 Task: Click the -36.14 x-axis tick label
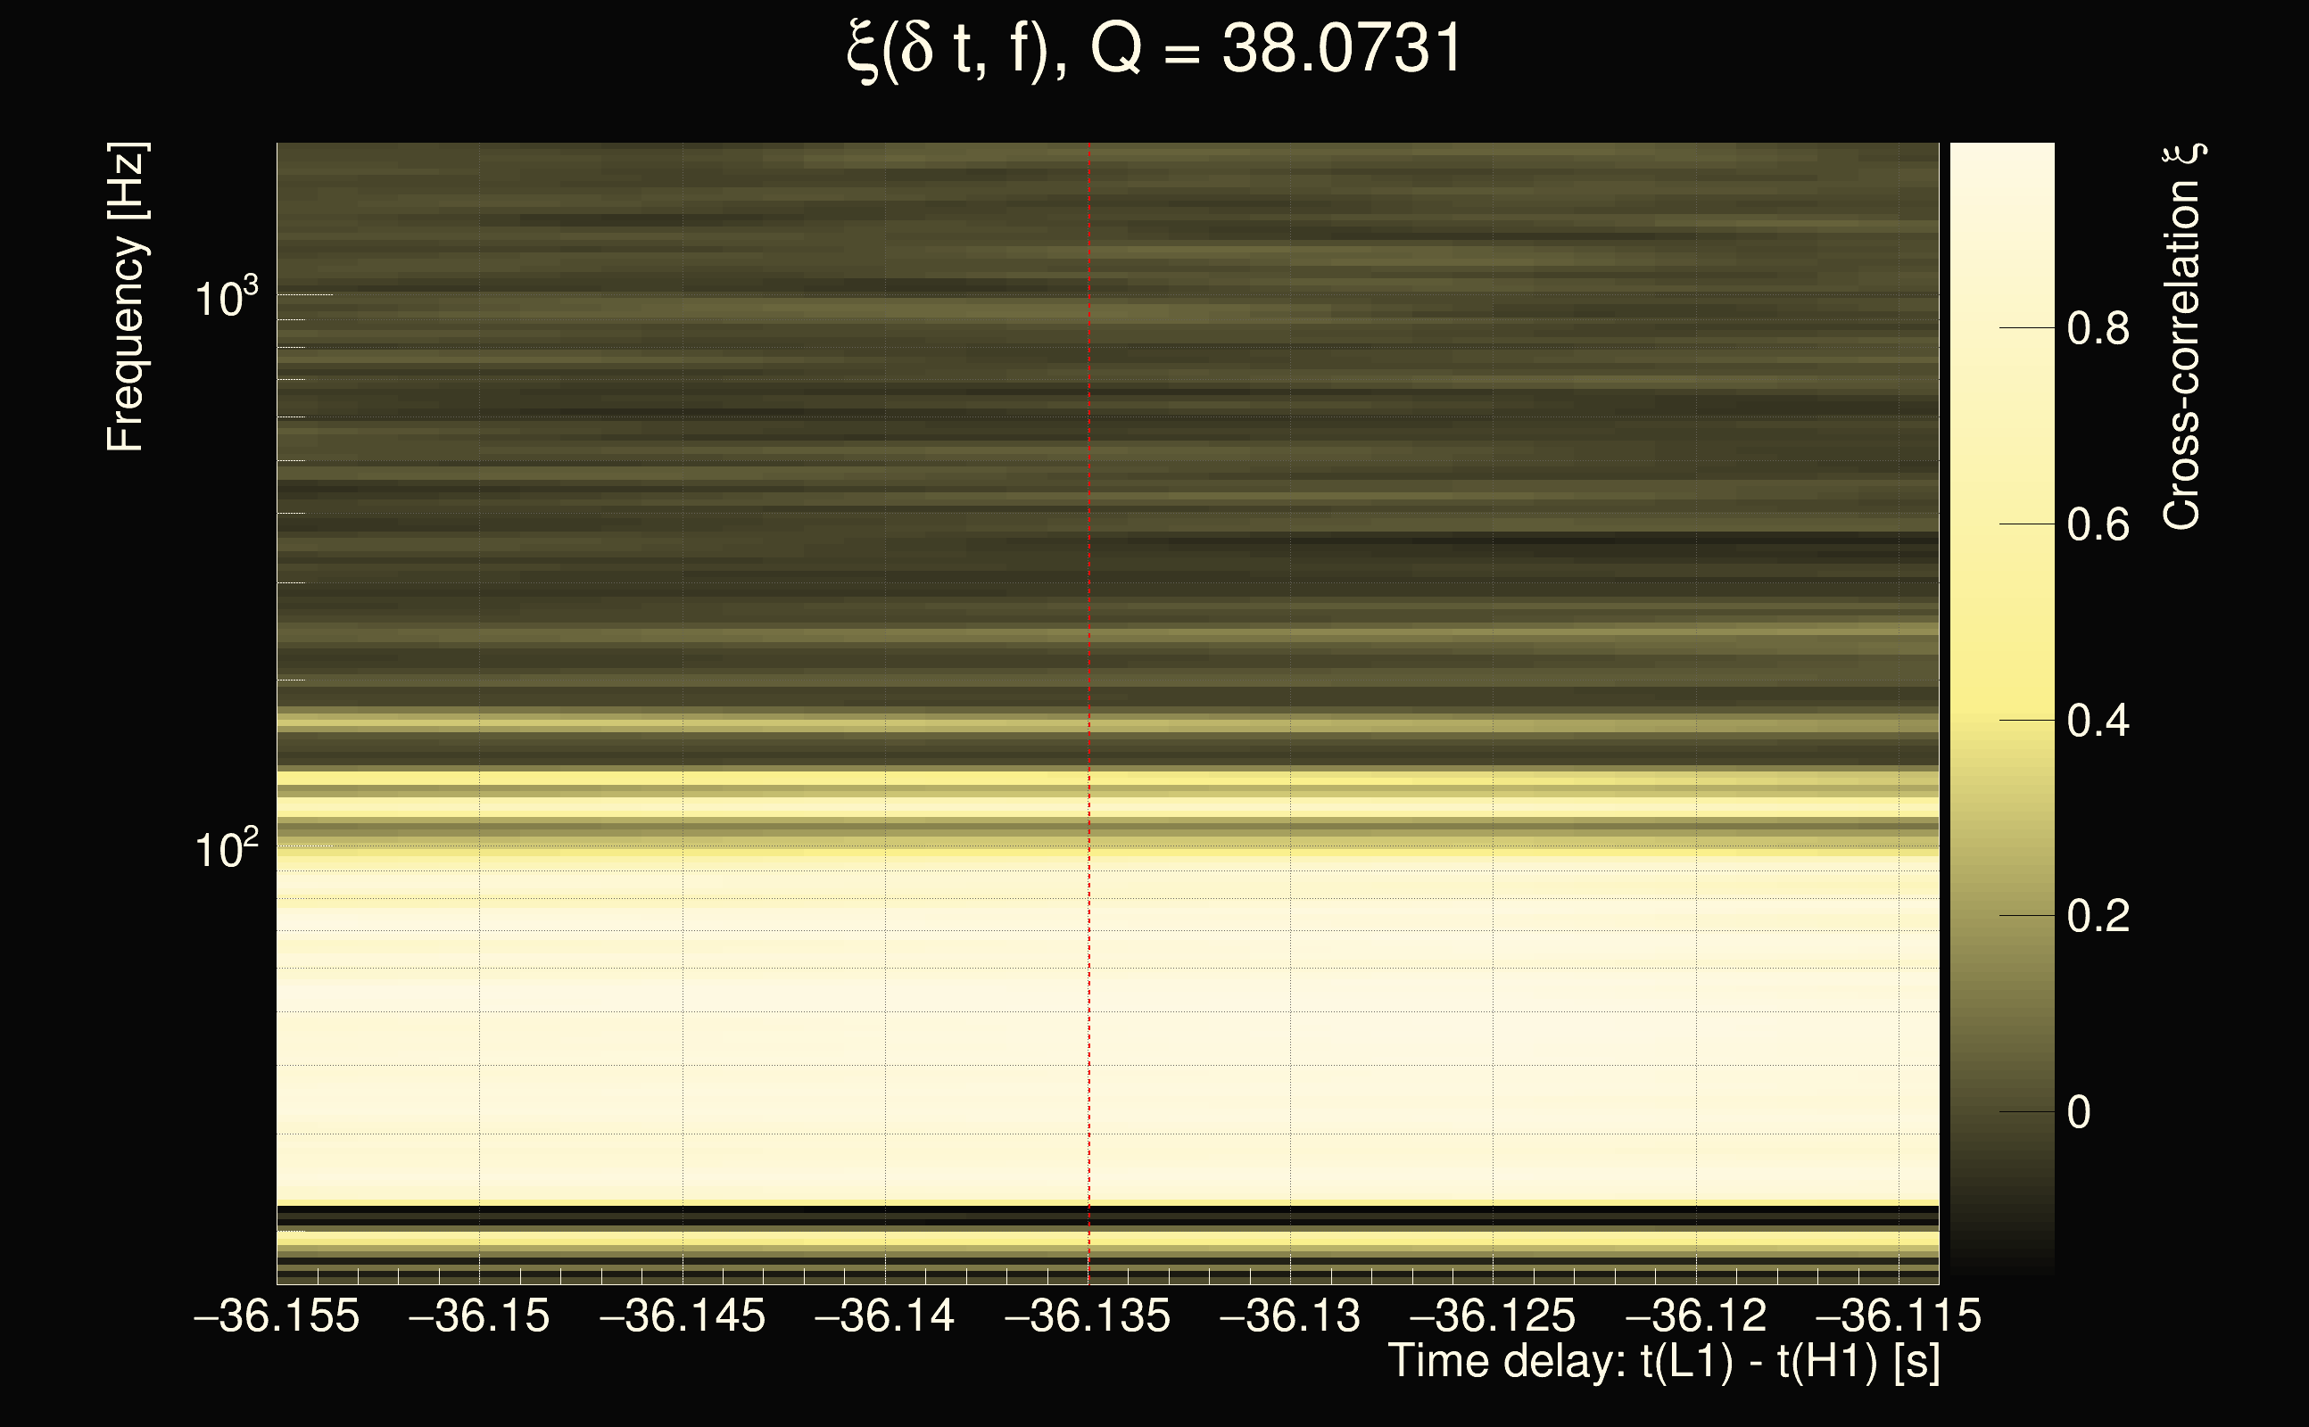[884, 1316]
